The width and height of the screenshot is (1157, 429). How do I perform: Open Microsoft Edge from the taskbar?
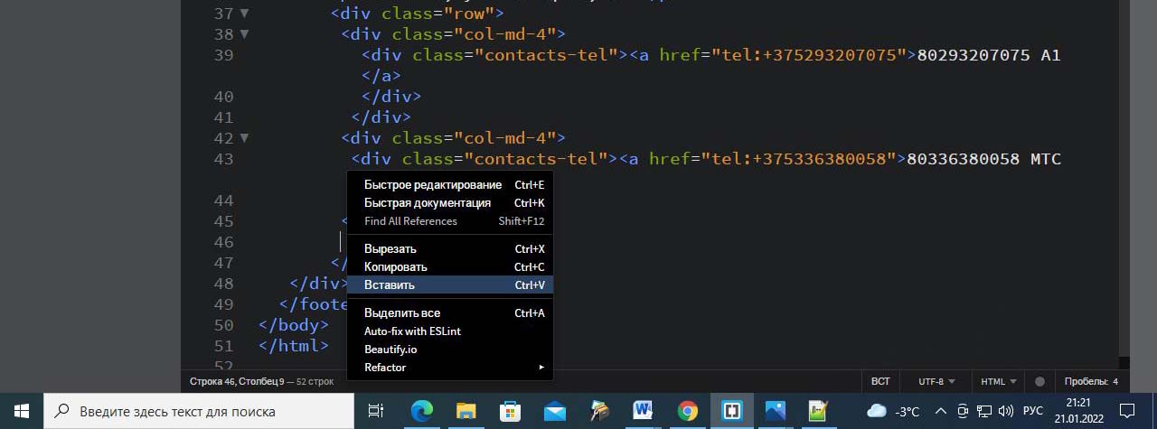click(x=422, y=411)
